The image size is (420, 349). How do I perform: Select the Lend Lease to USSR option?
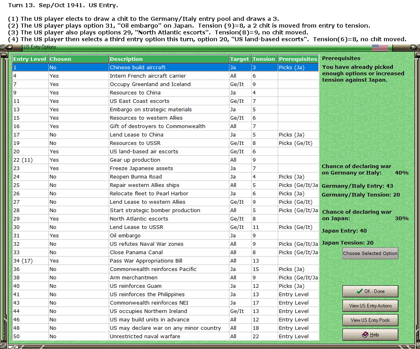tap(165, 227)
